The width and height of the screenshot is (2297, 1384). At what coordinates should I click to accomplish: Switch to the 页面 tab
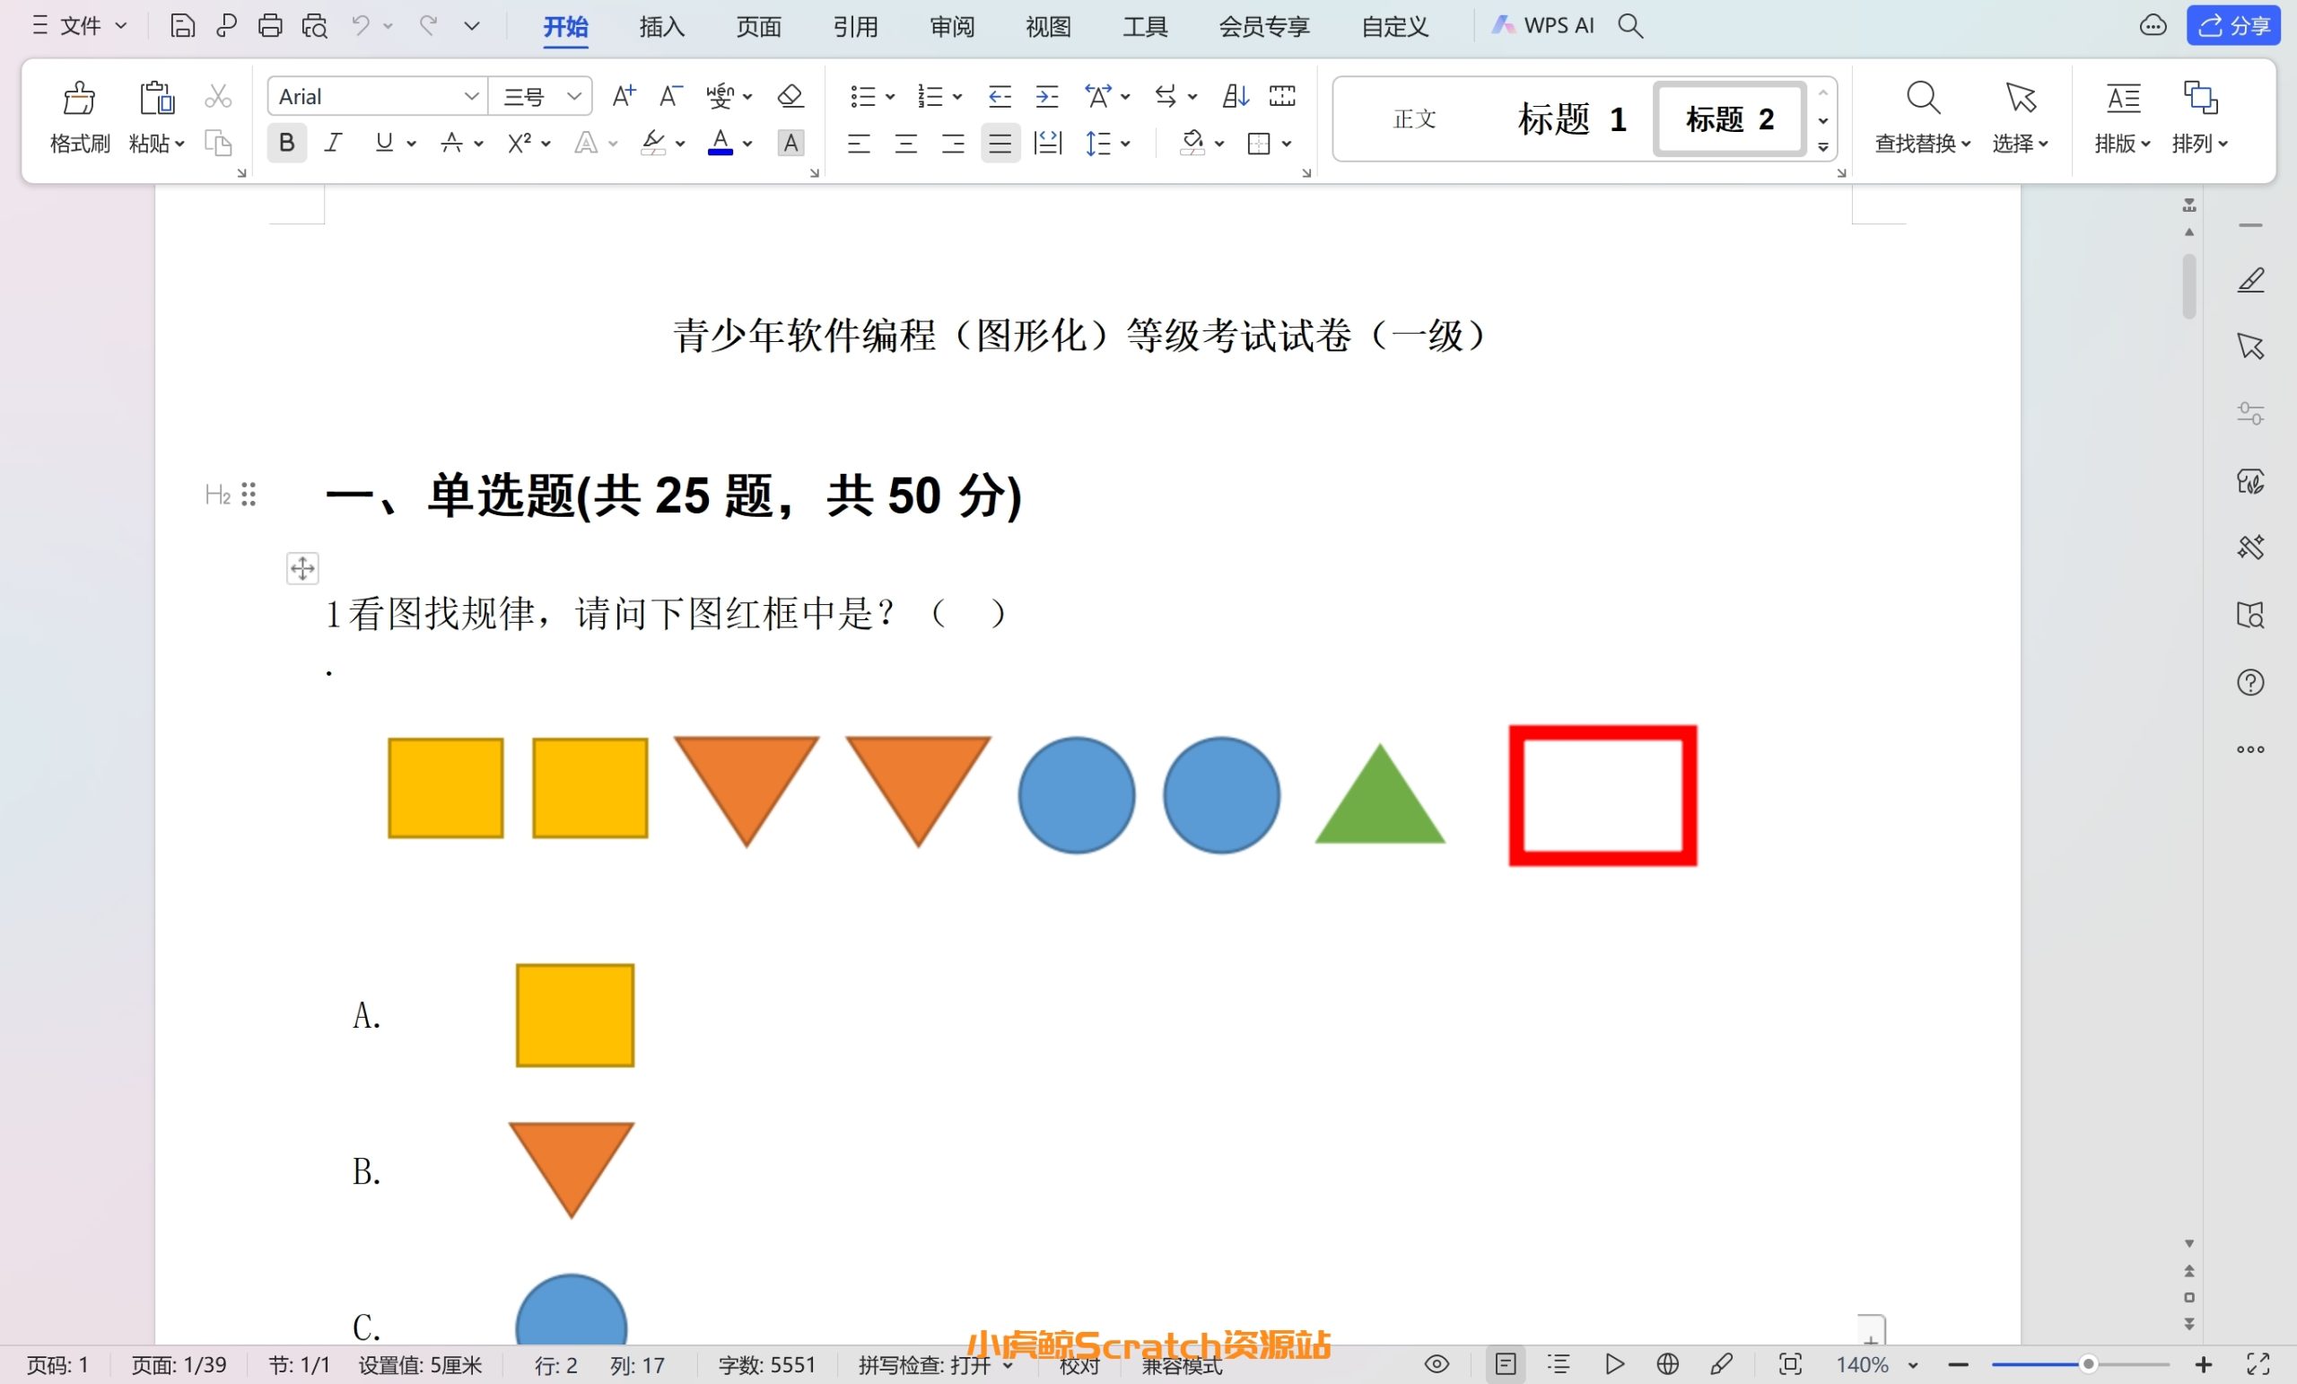(759, 26)
